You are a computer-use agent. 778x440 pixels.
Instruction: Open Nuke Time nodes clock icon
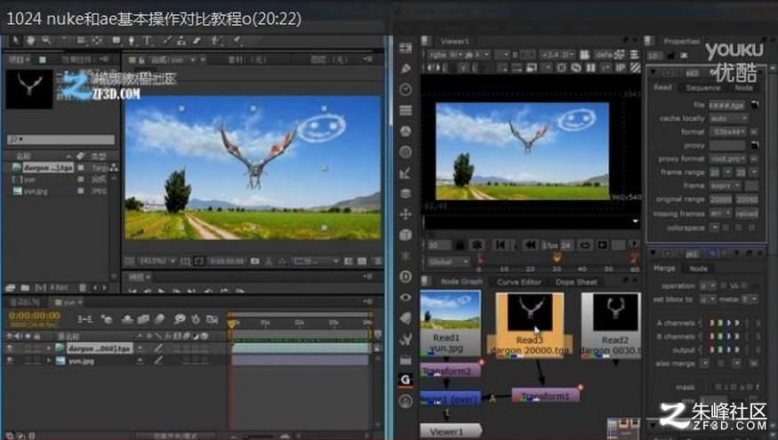point(405,89)
